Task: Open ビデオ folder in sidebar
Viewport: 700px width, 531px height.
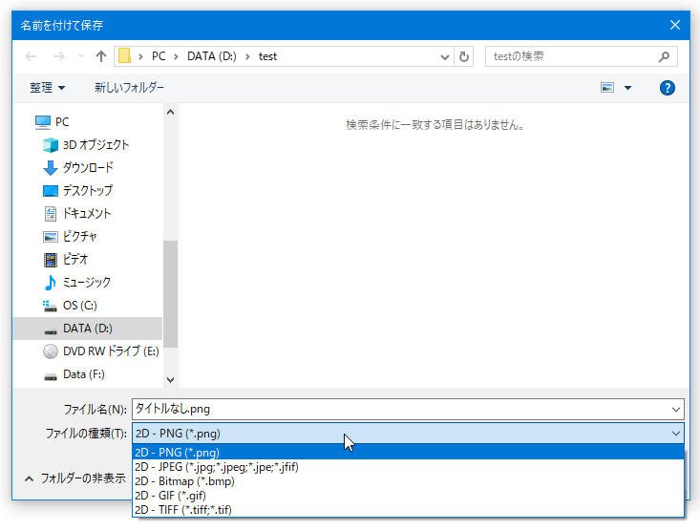Action: coord(65,260)
